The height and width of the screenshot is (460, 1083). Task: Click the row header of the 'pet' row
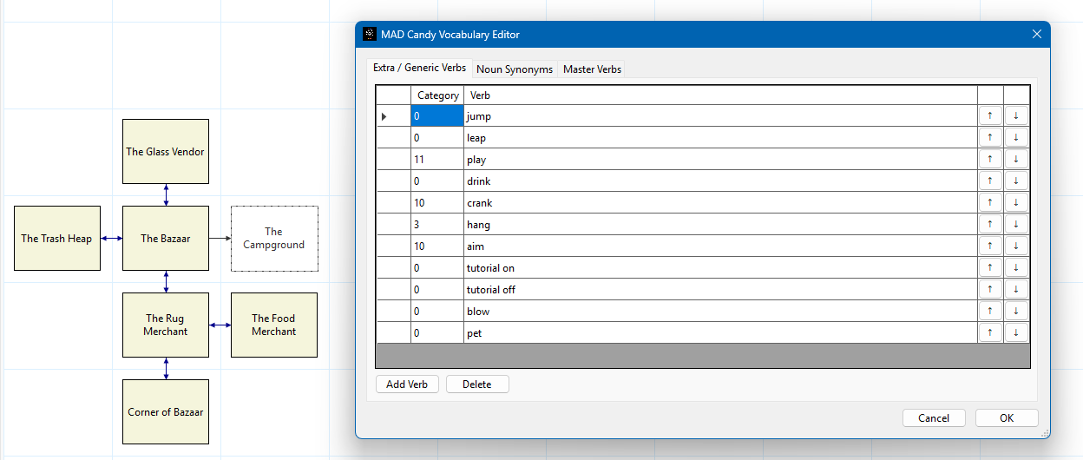[393, 333]
